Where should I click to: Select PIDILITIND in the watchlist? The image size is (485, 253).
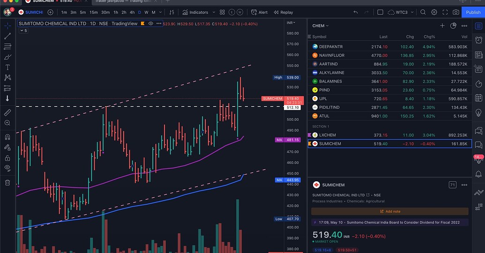pyautogui.click(x=390, y=107)
